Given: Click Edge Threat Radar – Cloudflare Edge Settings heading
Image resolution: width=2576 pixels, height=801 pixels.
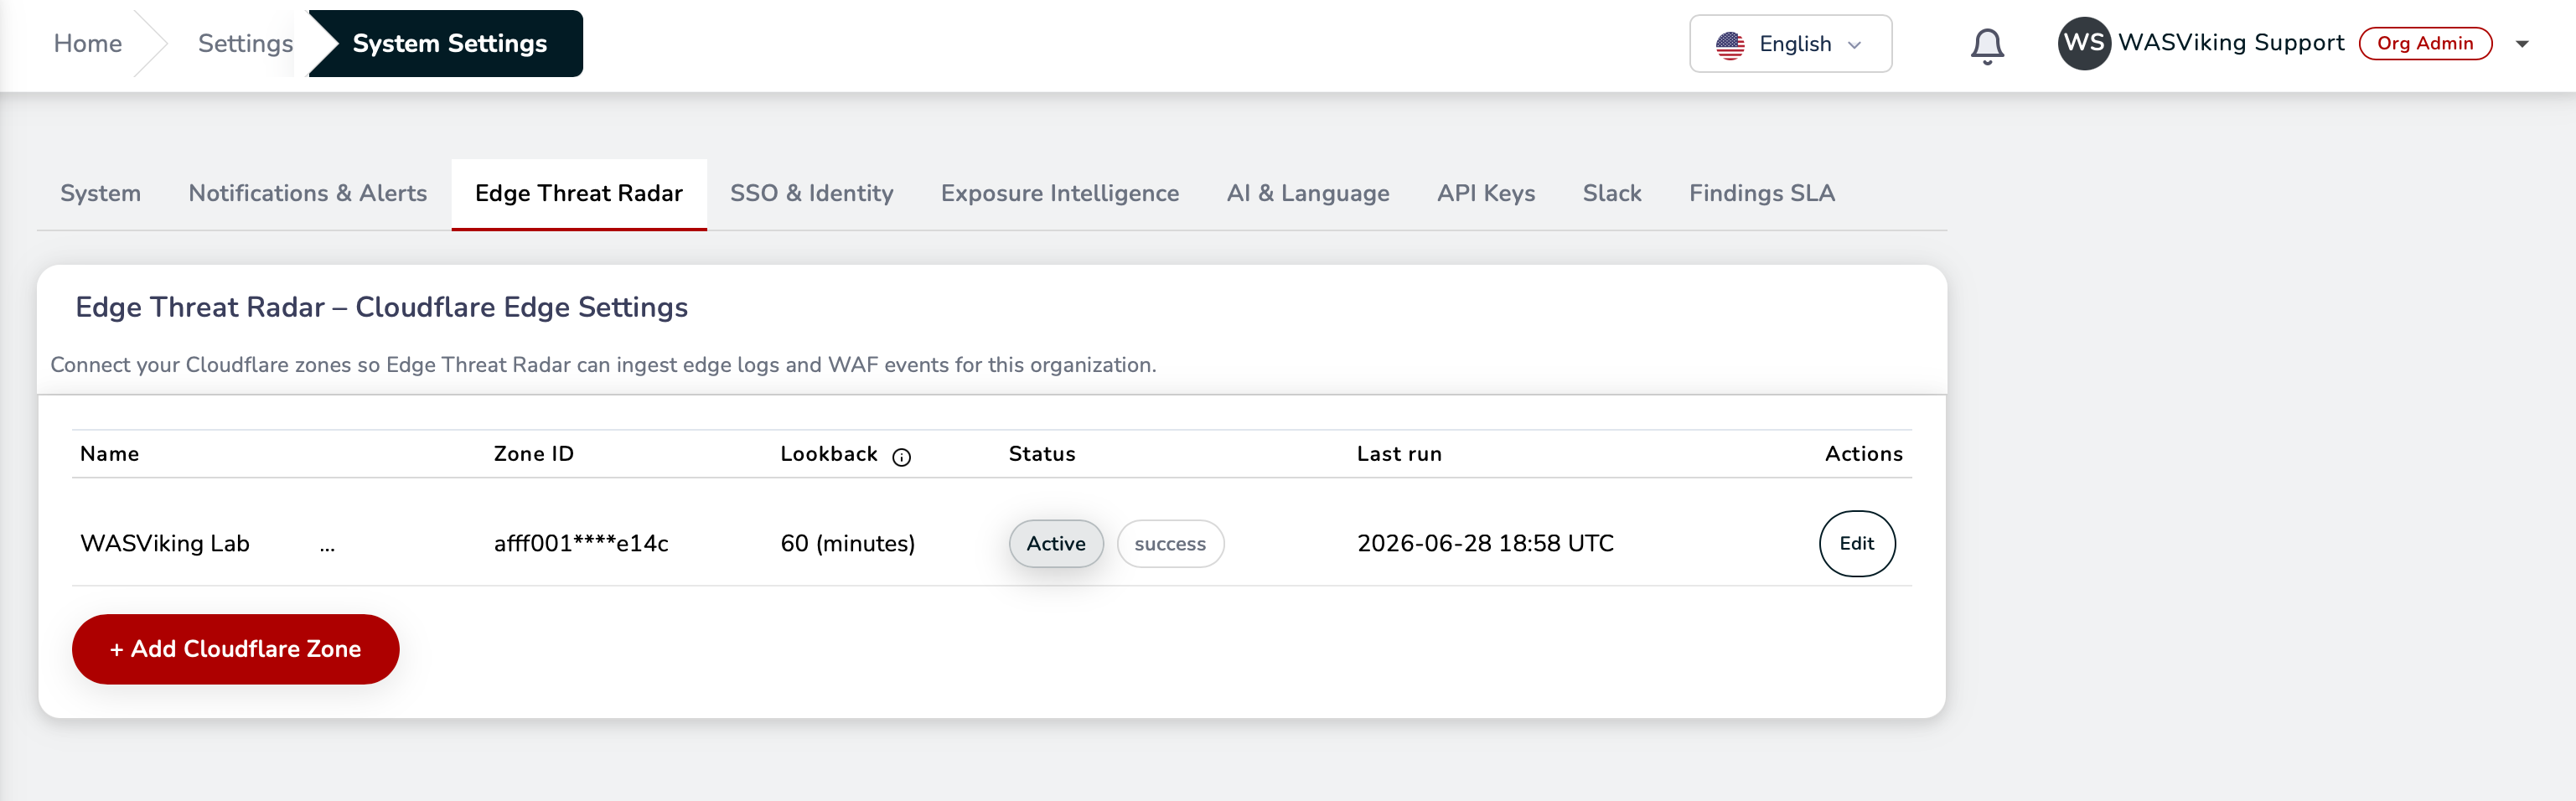Looking at the screenshot, I should click(381, 307).
